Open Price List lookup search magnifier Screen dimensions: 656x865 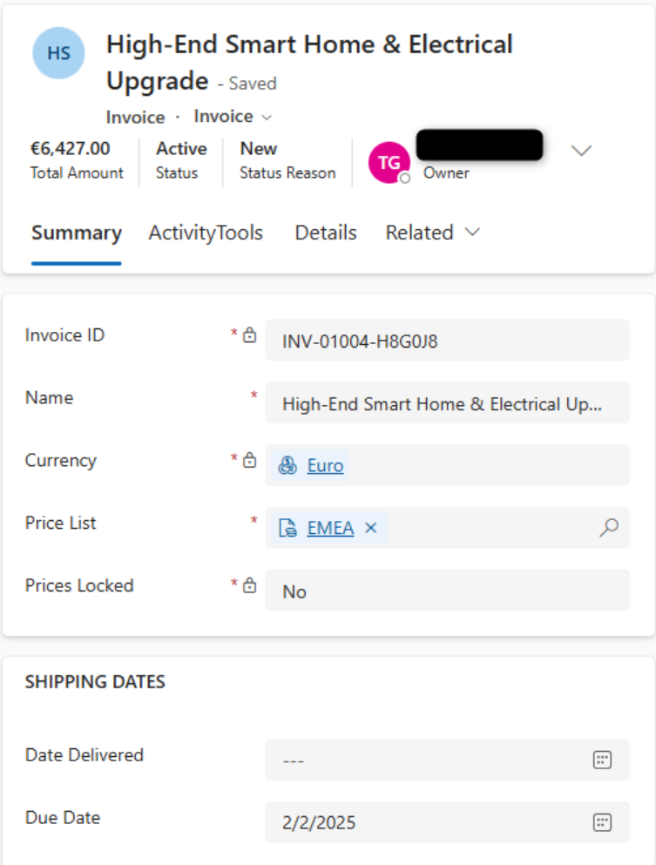click(x=609, y=527)
